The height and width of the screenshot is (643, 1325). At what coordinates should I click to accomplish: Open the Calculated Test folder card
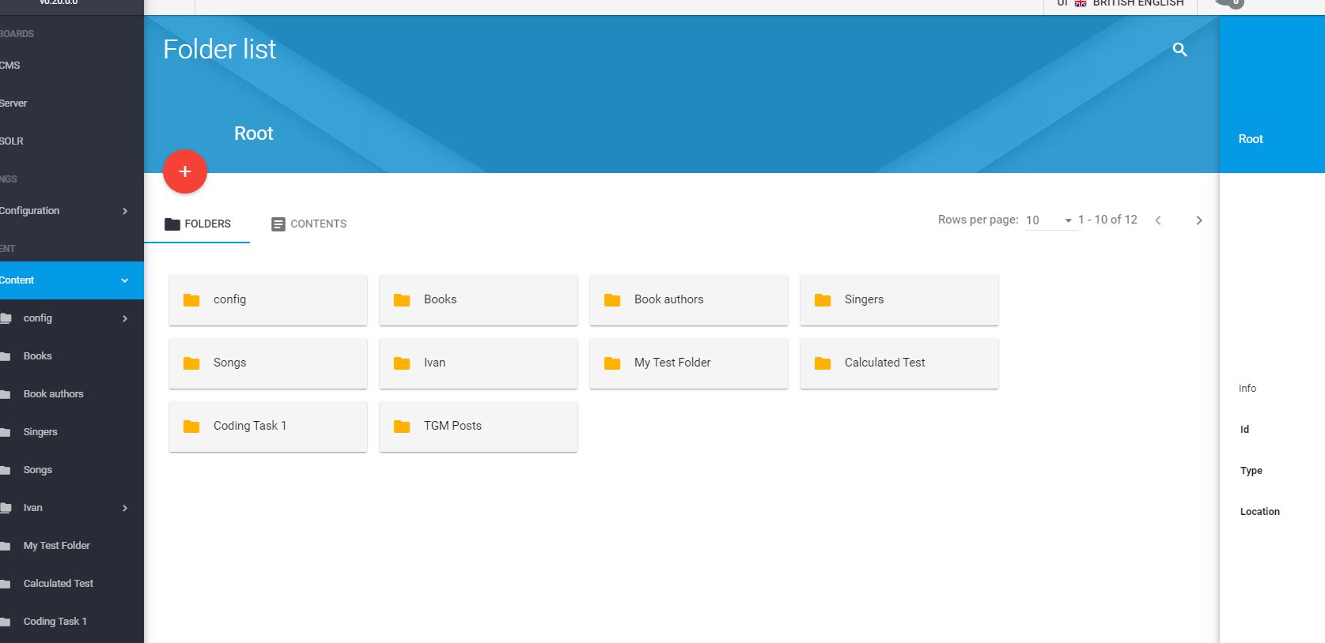click(x=899, y=363)
